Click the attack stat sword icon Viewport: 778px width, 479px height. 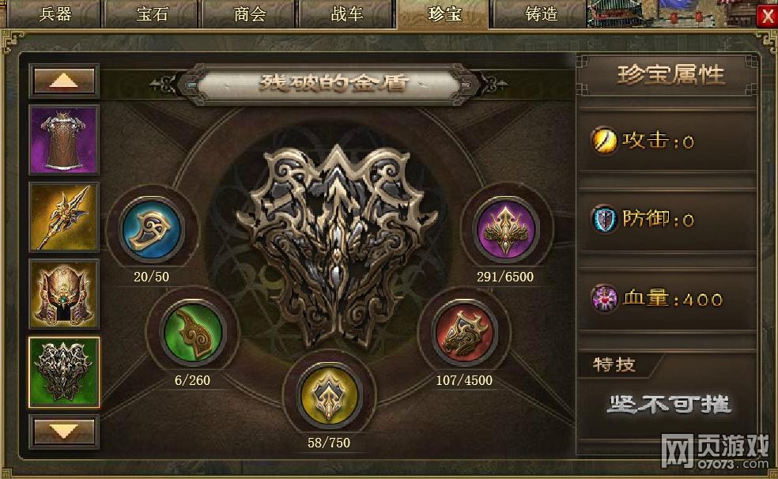coord(604,141)
